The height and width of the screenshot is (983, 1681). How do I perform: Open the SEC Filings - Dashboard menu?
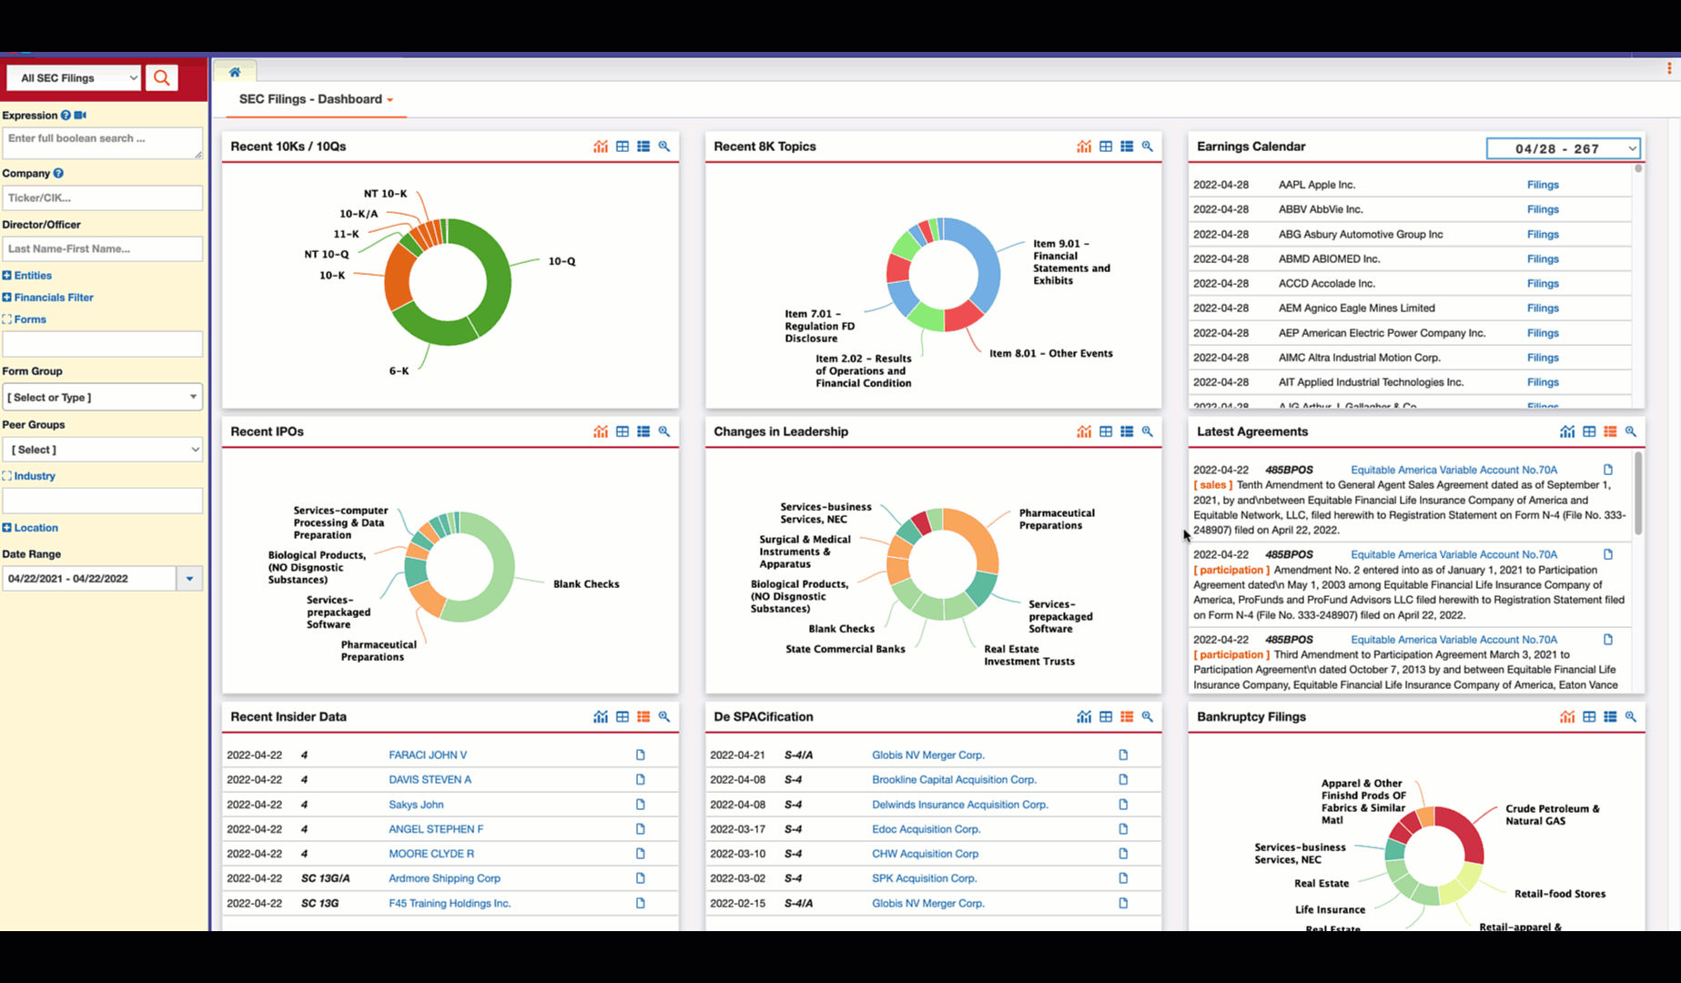315,99
